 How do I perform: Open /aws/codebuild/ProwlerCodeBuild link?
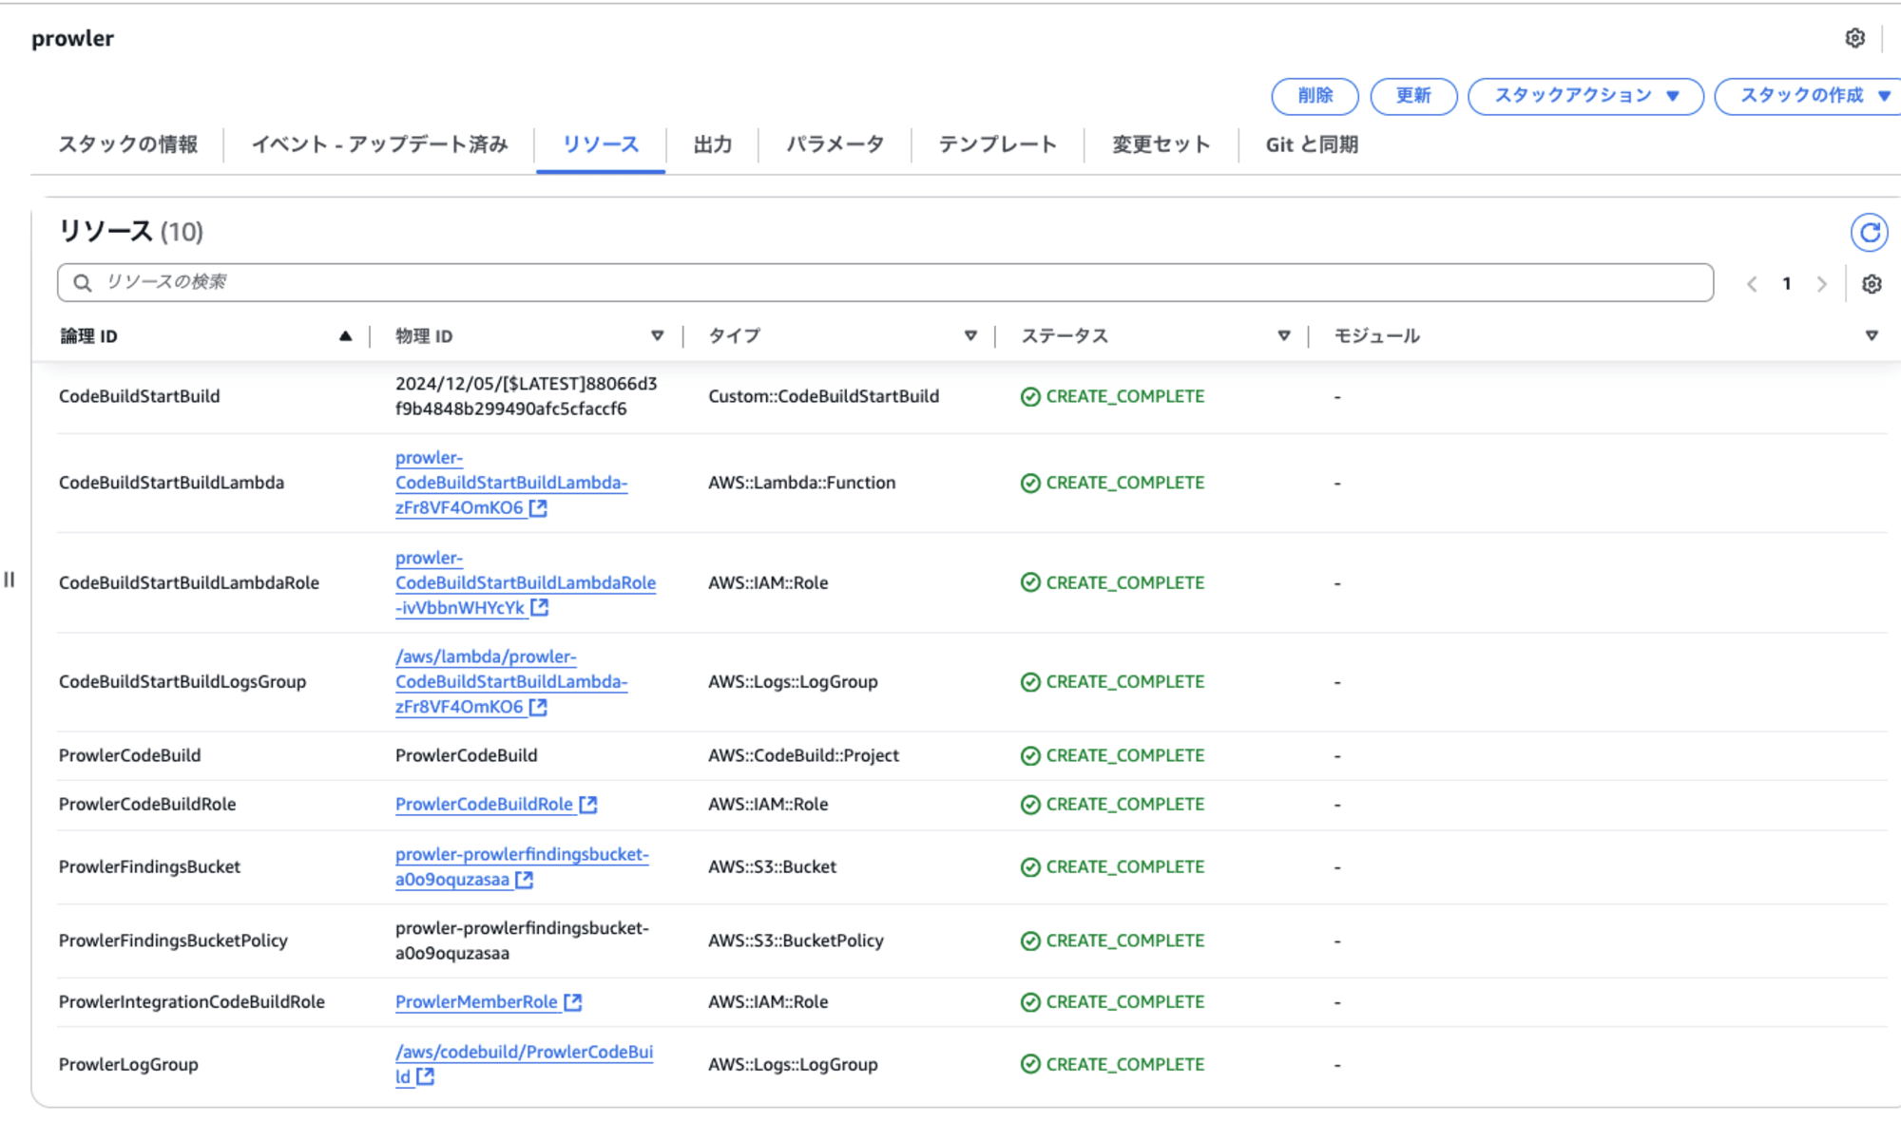tap(524, 1064)
